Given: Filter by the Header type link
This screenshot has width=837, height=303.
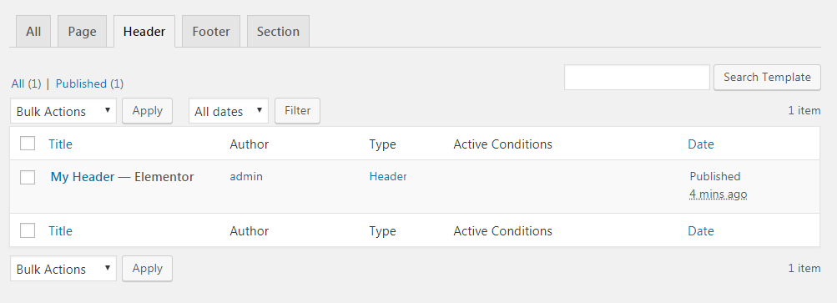Looking at the screenshot, I should tap(388, 176).
